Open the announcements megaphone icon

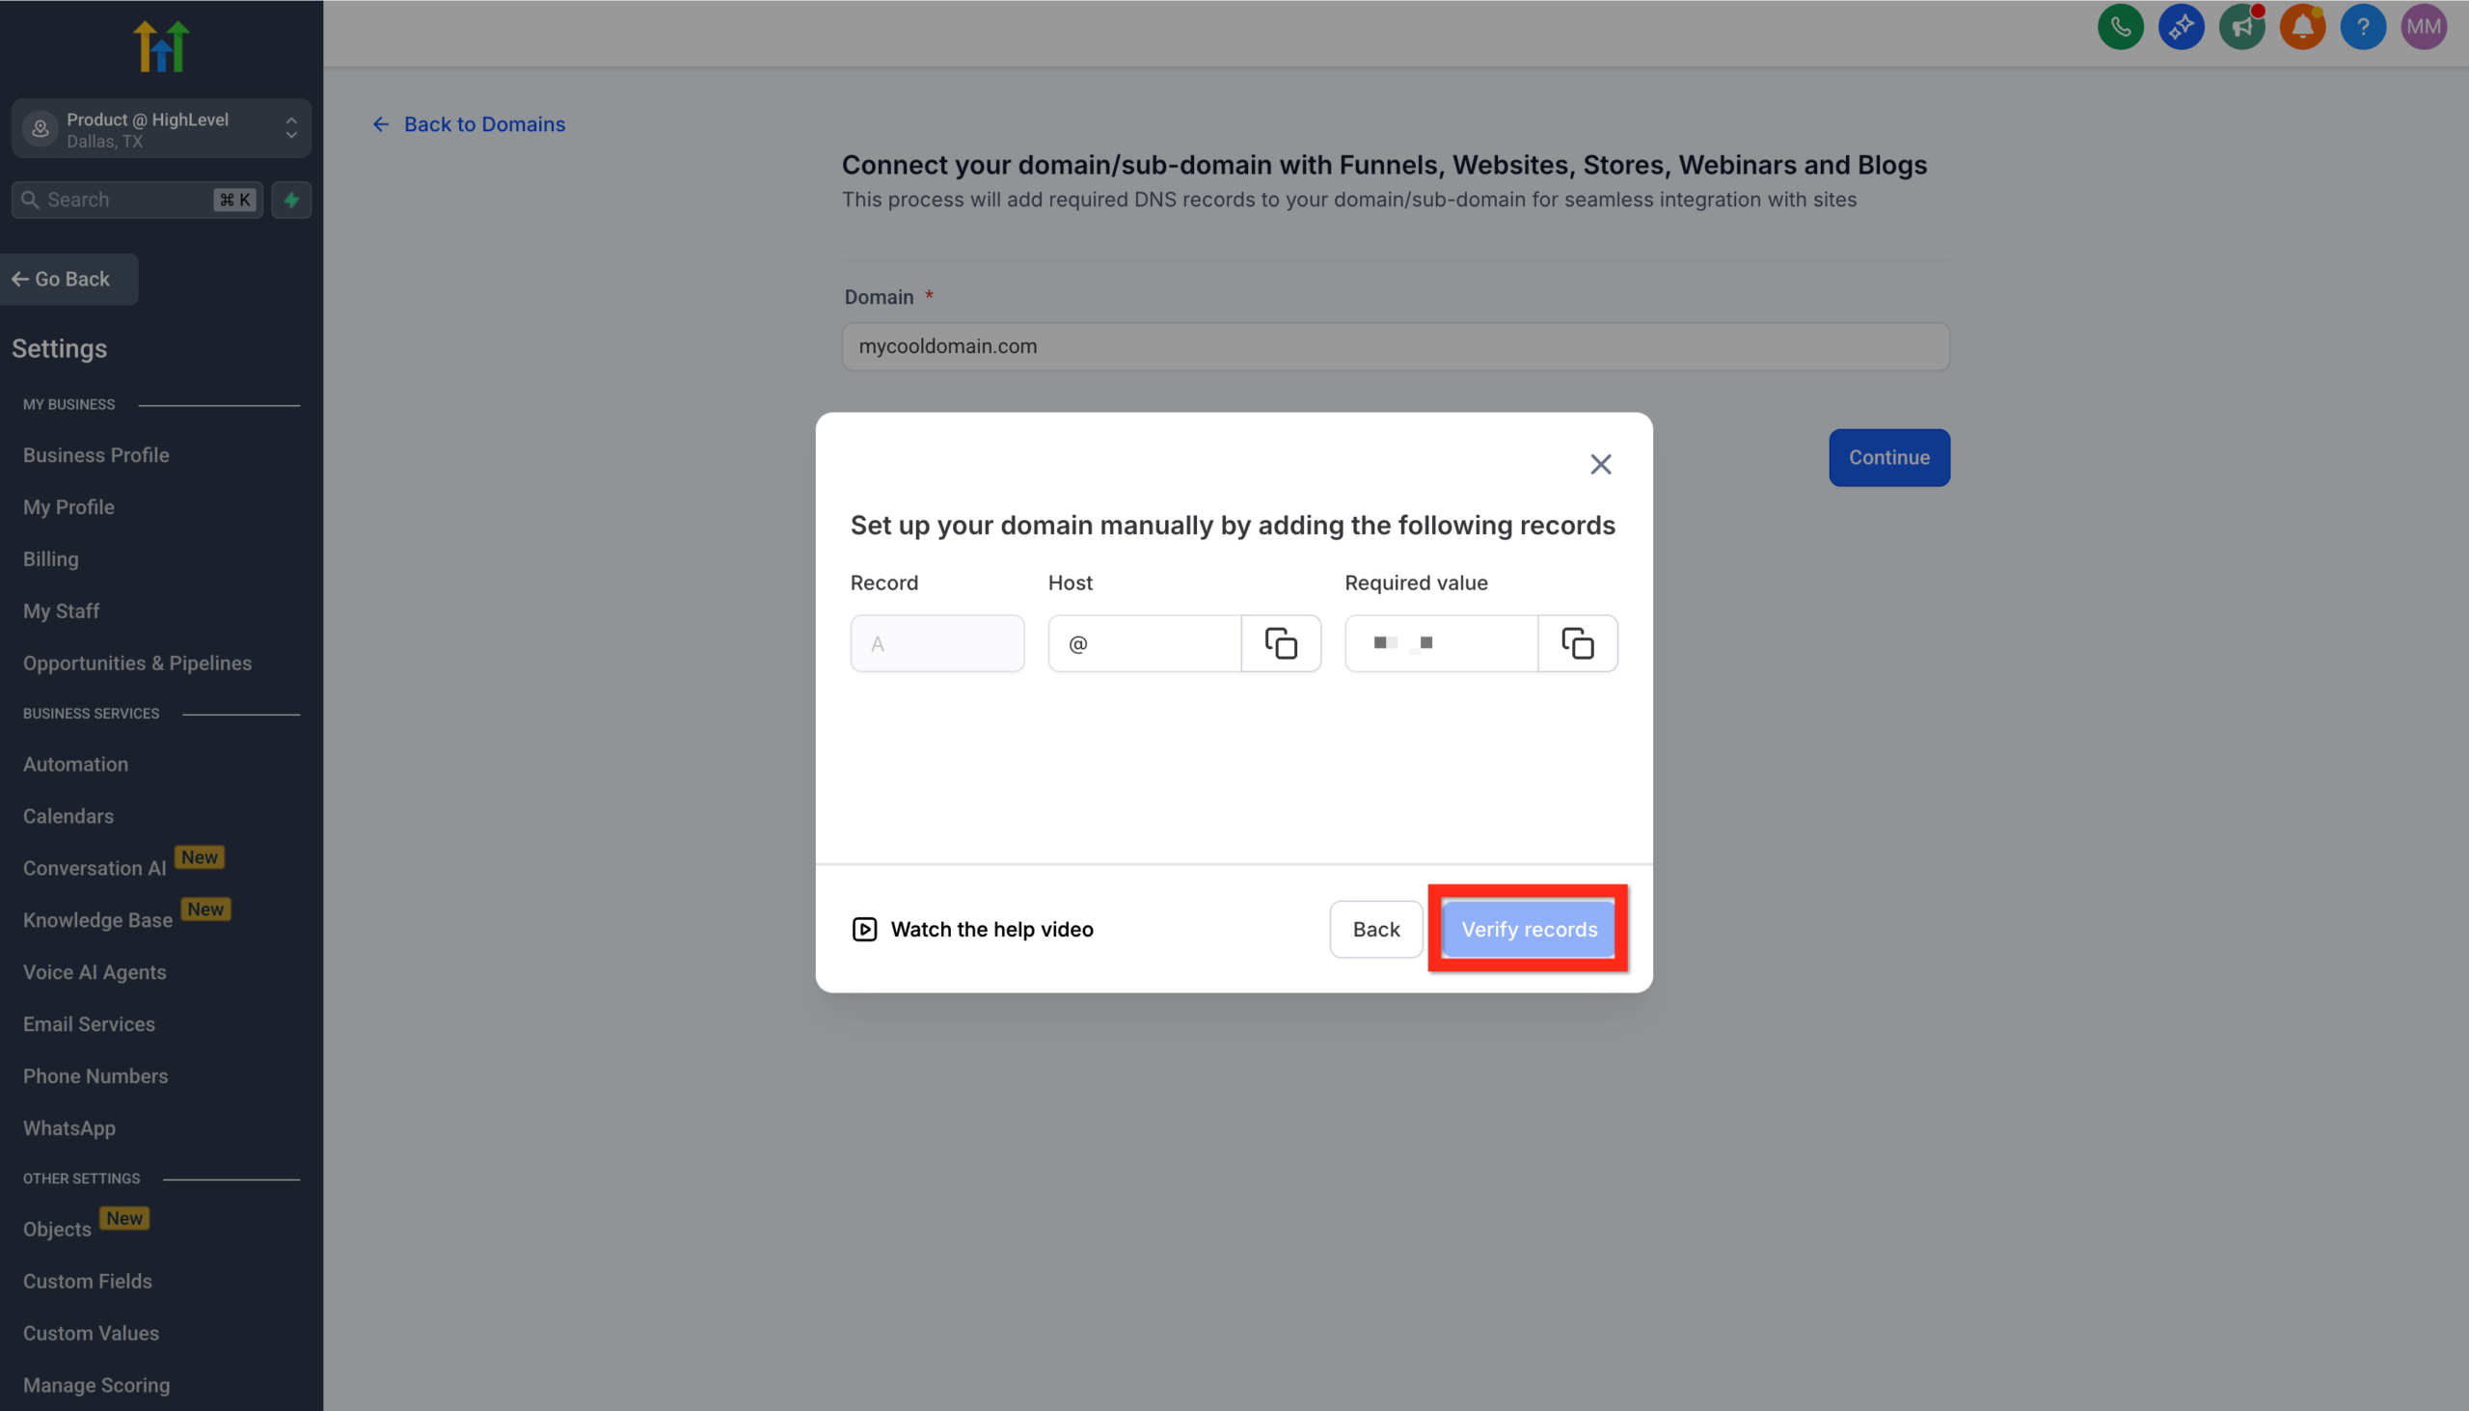pyautogui.click(x=2242, y=26)
